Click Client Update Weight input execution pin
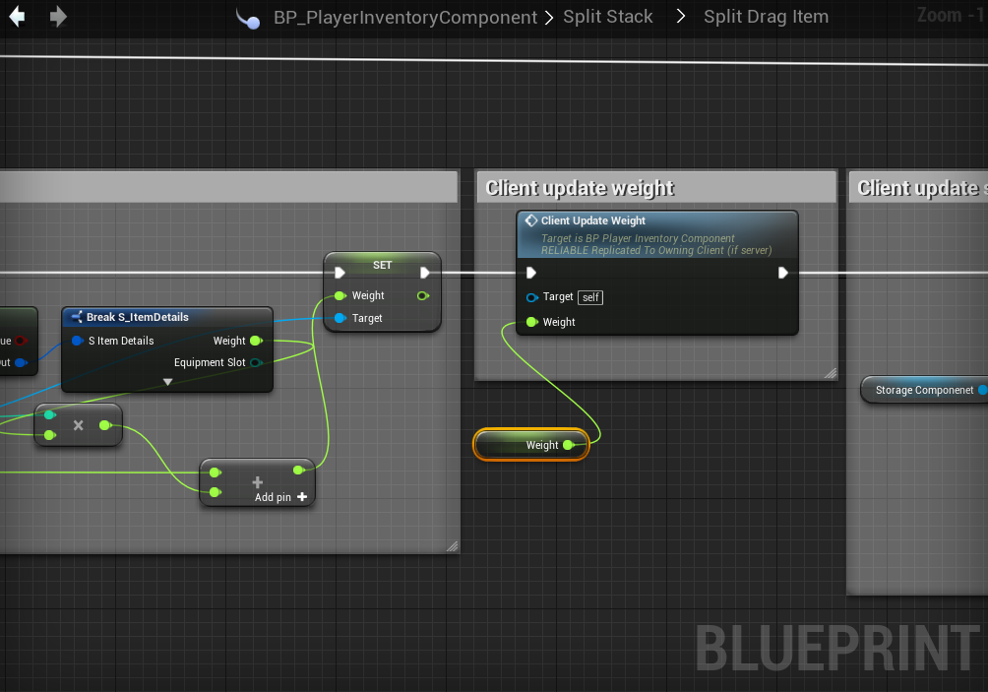Viewport: 988px width, 692px height. click(x=531, y=273)
